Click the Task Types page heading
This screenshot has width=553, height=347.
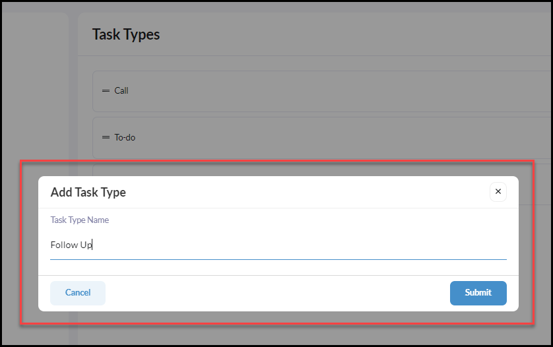click(126, 34)
